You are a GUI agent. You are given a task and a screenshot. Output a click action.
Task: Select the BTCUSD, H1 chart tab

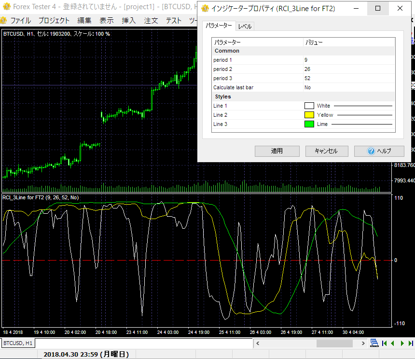tap(17, 343)
